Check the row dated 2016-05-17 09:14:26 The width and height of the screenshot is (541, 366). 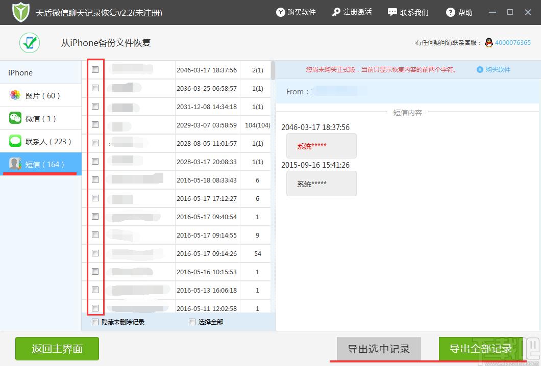point(95,253)
